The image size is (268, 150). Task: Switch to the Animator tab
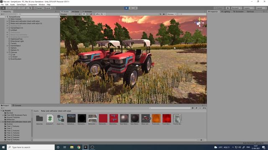tap(87, 12)
